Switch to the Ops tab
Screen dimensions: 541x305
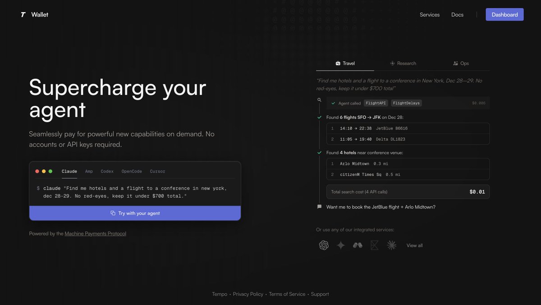[x=461, y=64]
